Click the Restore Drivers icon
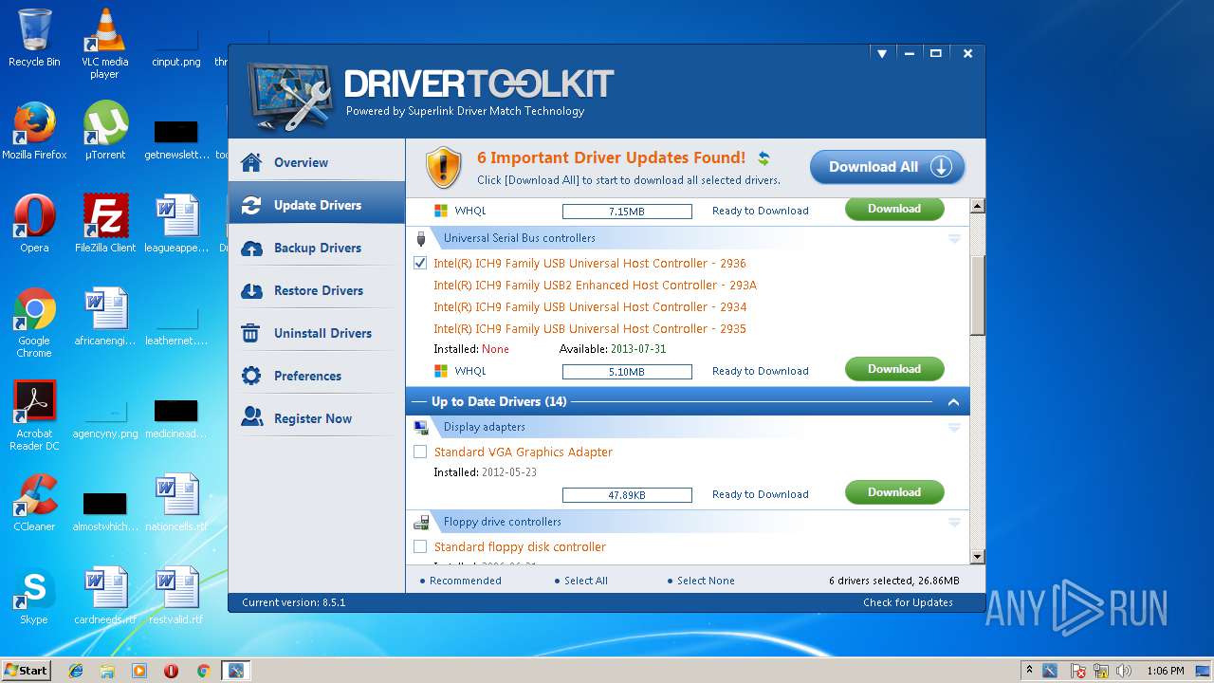 pyautogui.click(x=251, y=290)
